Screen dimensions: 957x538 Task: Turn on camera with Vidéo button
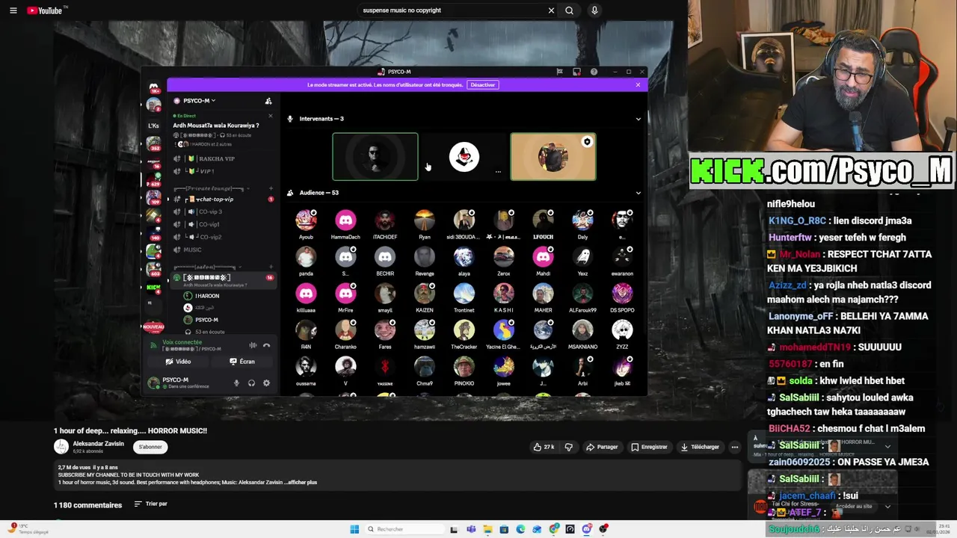[178, 362]
